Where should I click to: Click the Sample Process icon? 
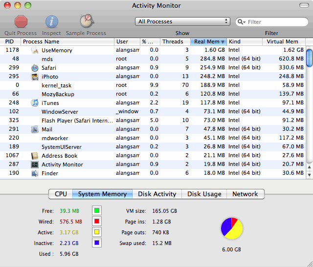pyautogui.click(x=87, y=21)
